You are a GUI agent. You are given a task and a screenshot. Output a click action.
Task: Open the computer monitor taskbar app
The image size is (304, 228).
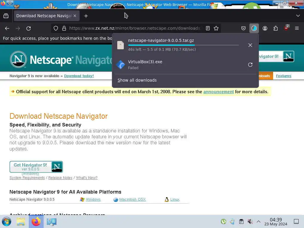click(52, 221)
